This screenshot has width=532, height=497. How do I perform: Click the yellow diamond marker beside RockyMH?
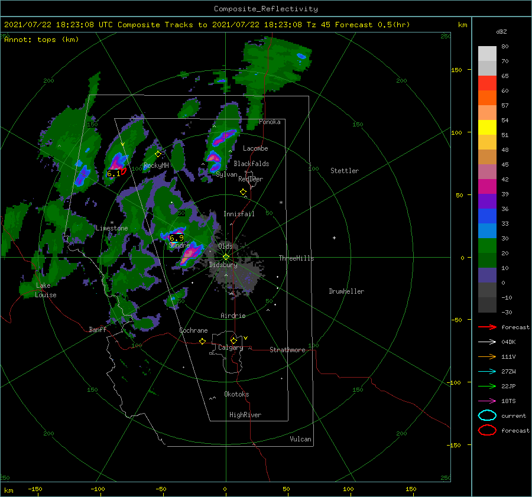click(x=158, y=154)
